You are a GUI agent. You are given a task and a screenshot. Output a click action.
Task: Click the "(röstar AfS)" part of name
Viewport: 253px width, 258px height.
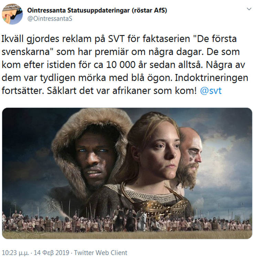coord(149,10)
